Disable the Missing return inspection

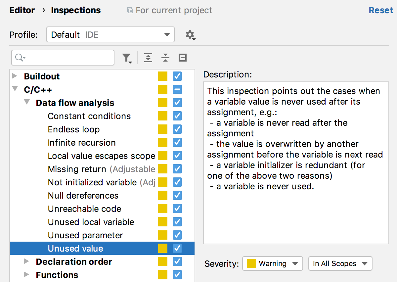[177, 169]
